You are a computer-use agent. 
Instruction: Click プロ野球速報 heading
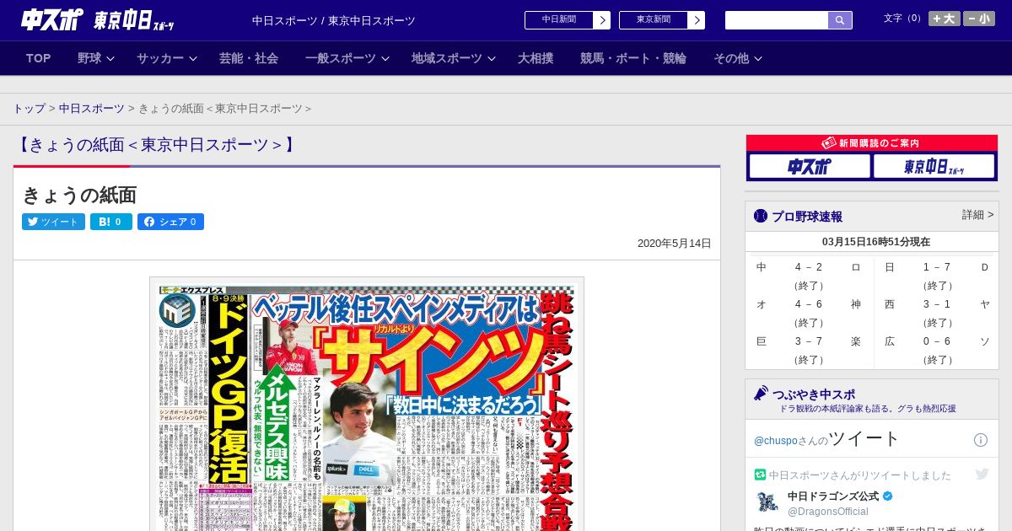coord(807,217)
